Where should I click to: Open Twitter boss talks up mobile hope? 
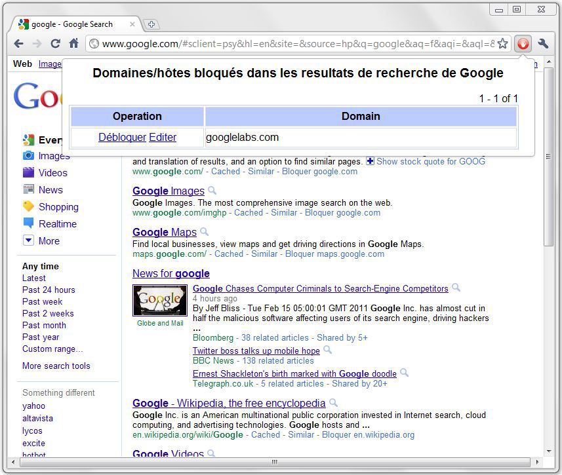pos(256,351)
